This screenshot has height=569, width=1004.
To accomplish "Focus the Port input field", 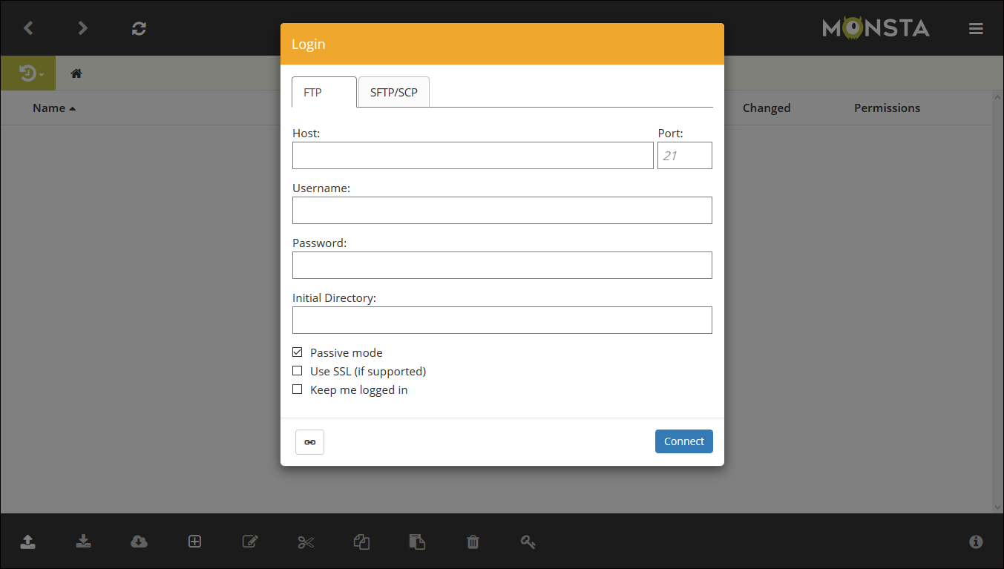I will tap(685, 156).
